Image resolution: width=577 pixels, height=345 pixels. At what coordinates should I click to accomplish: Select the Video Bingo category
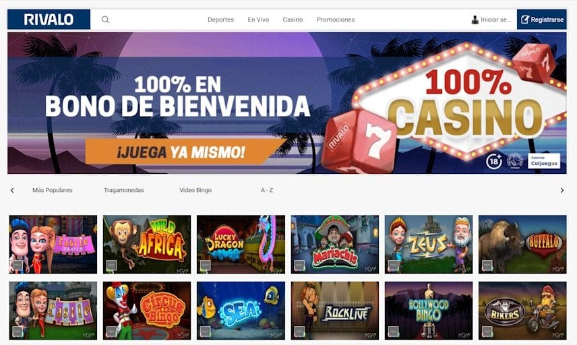(x=195, y=190)
